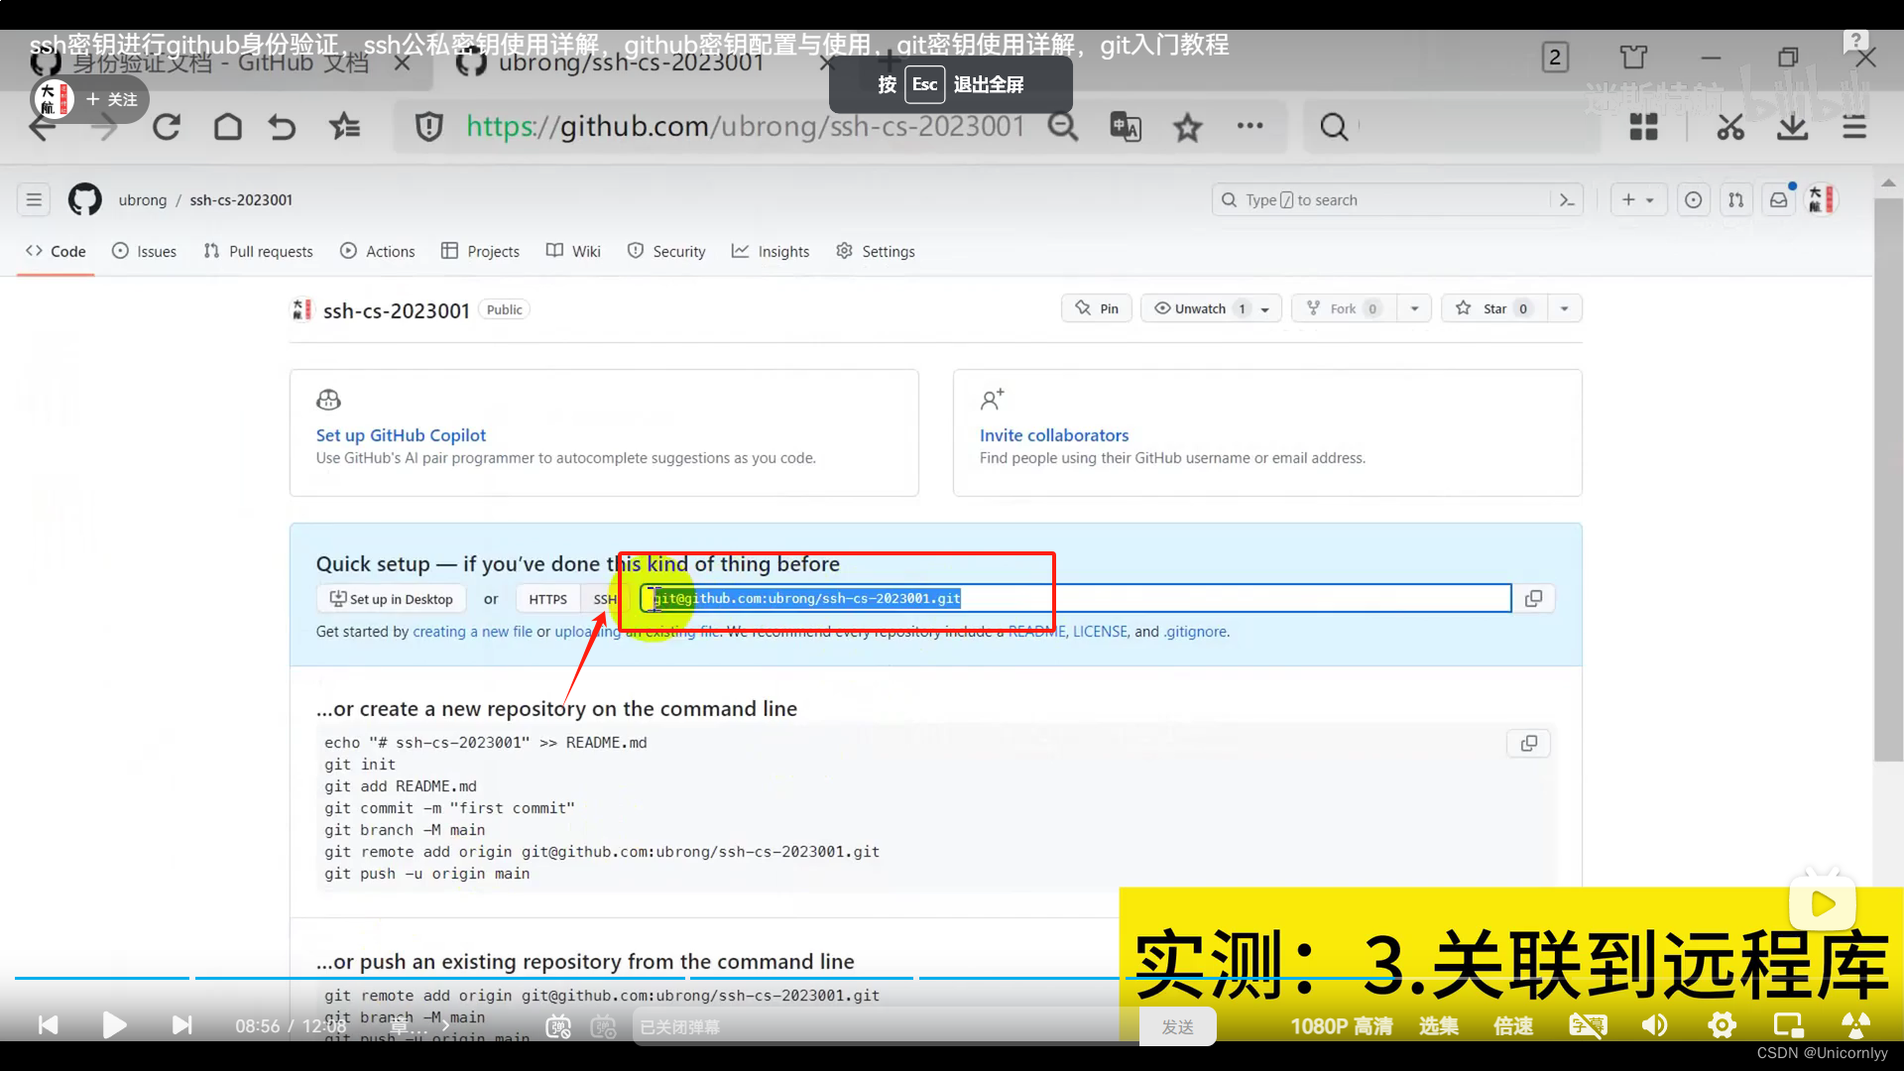Screen dimensions: 1904x1071
Task: Exit fullscreen with the player fullscreen icon
Action: coord(1855,1025)
